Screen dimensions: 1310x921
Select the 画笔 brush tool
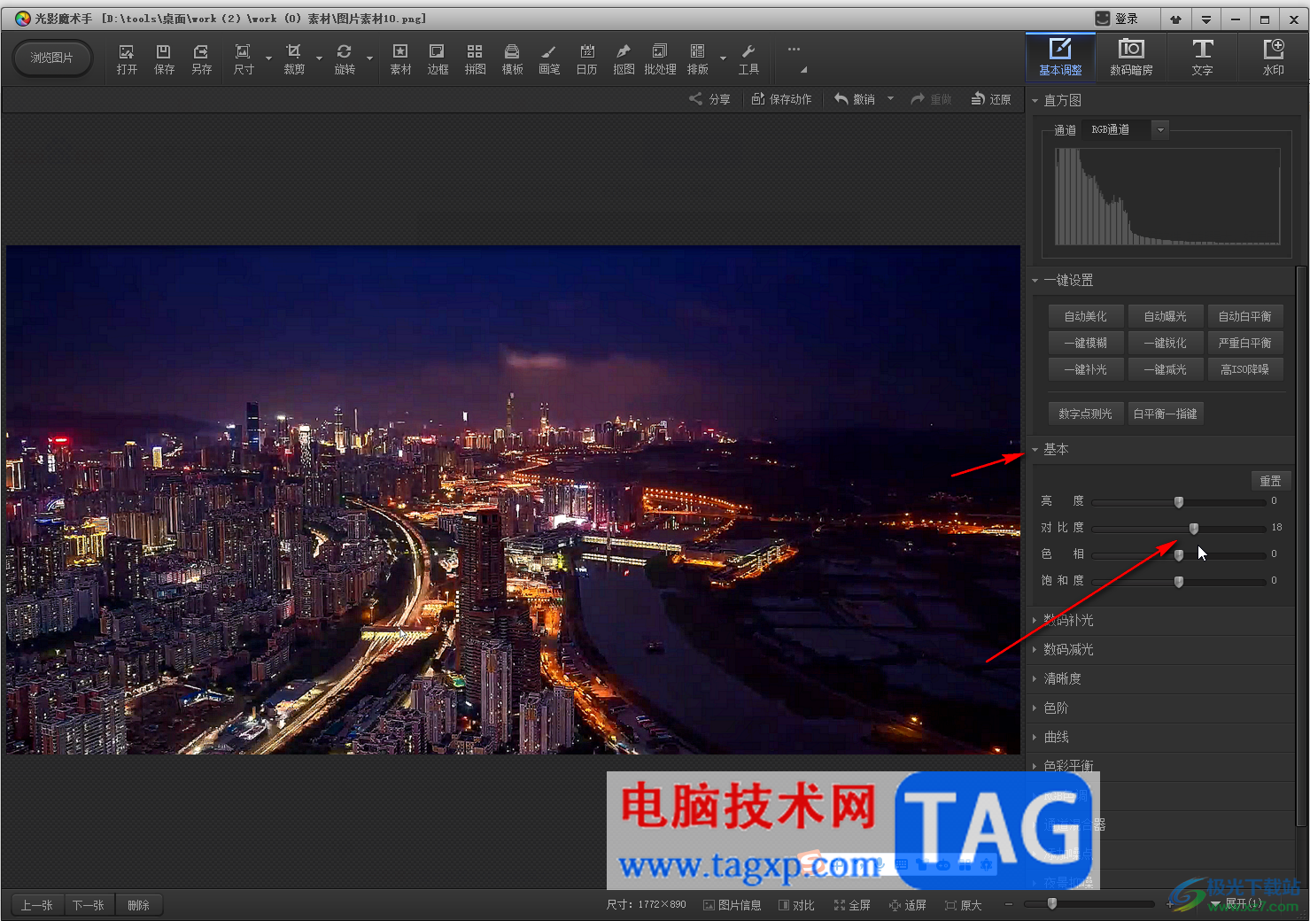(549, 59)
